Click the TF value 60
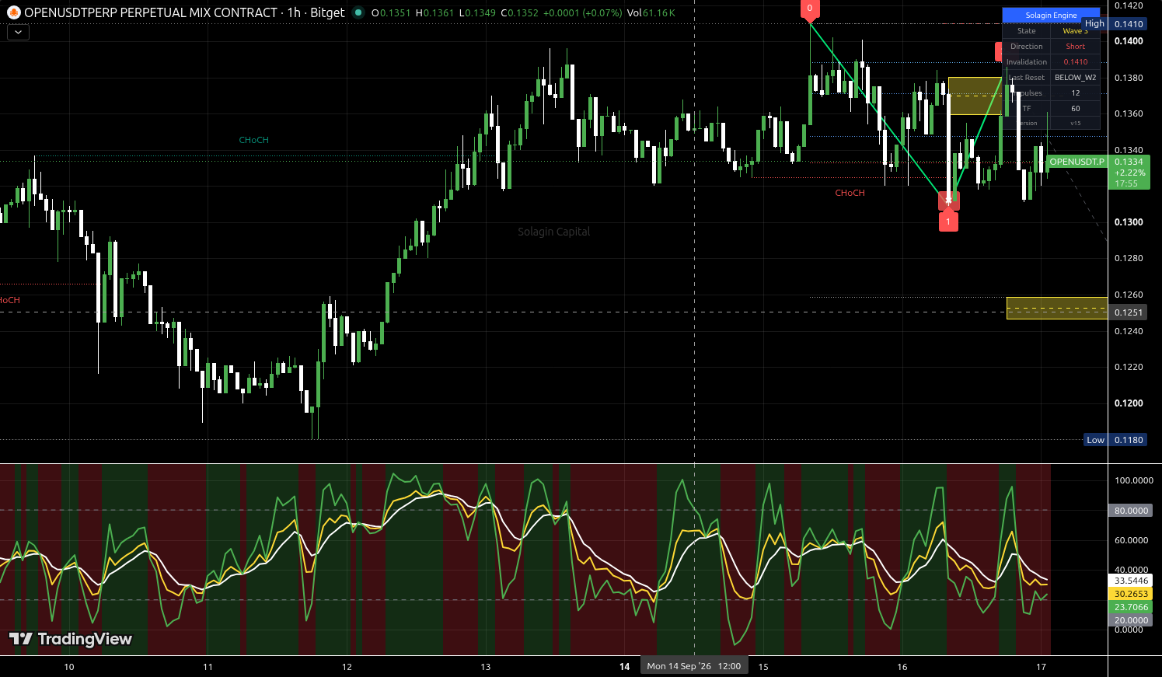The image size is (1162, 677). click(x=1076, y=109)
